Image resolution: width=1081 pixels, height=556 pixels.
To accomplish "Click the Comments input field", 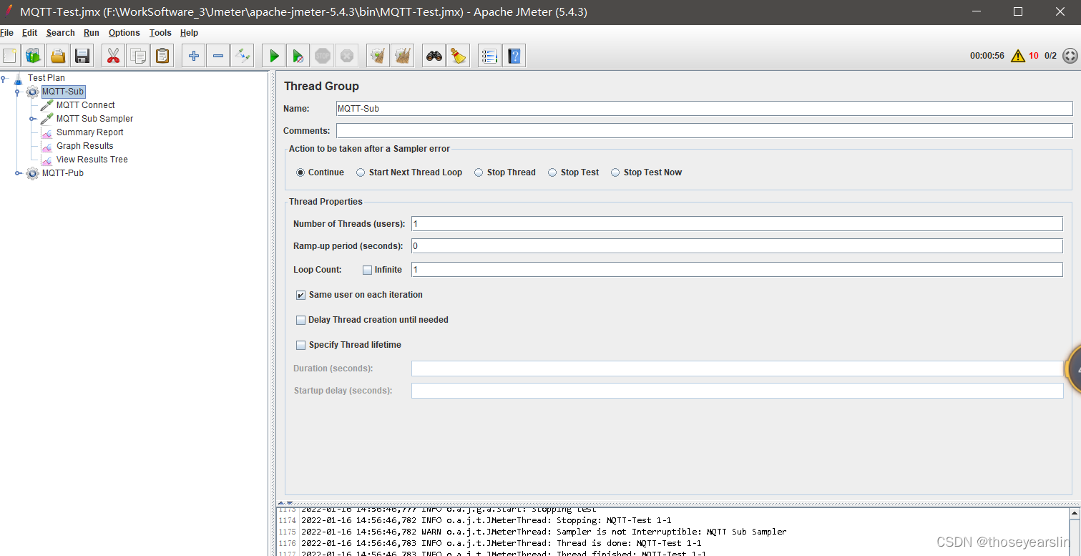I will (x=704, y=131).
